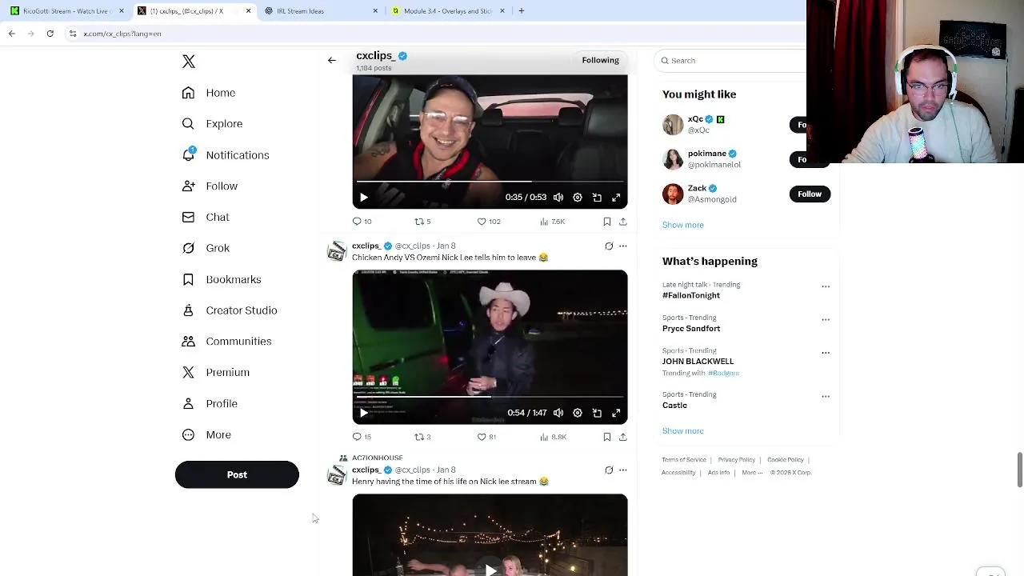Play the 0:35 / 0:53 video
This screenshot has width=1024, height=576.
click(x=363, y=198)
